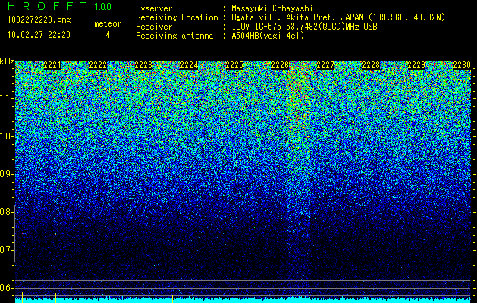The image size is (477, 303).
Task: Click the 0.6 frequency axis label
Action: click(x=5, y=288)
